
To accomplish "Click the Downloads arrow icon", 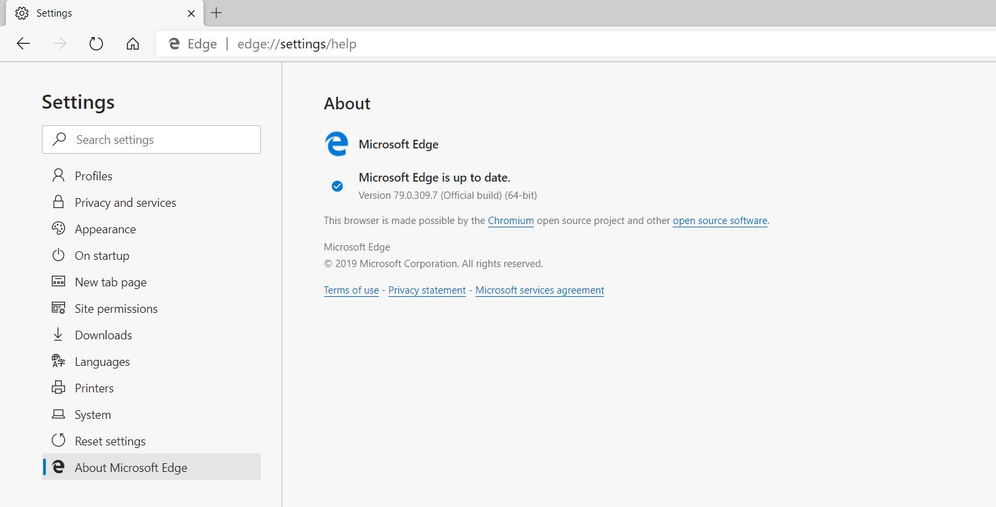I will point(58,335).
